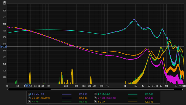The width and height of the screenshot is (186, 105).
Task: Click the horizontal scrollbar thumb
Action: pos(112,89)
